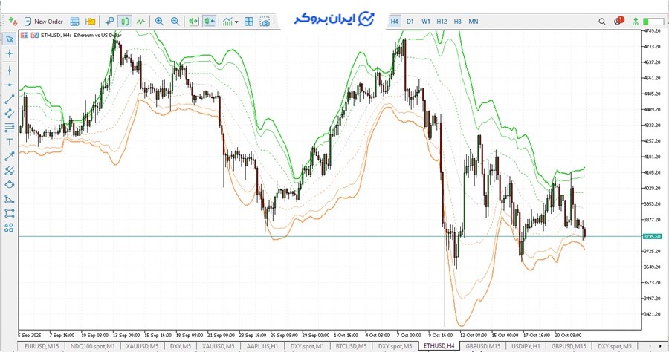Select the text label tool

10,141
